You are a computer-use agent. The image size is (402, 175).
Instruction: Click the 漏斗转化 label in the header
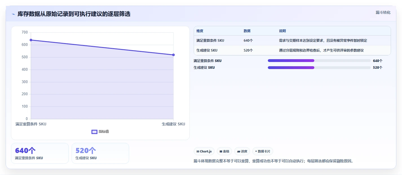383,12
